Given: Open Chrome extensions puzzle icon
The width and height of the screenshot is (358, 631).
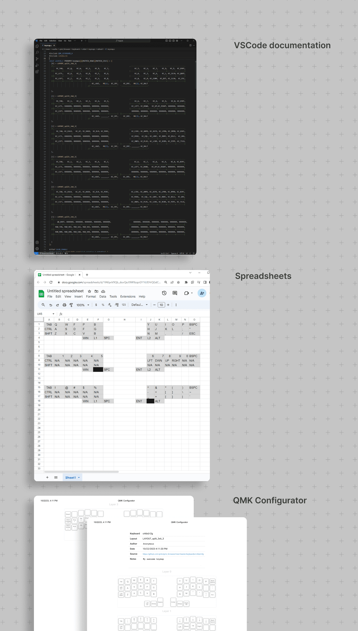Looking at the screenshot, I should [186, 282].
